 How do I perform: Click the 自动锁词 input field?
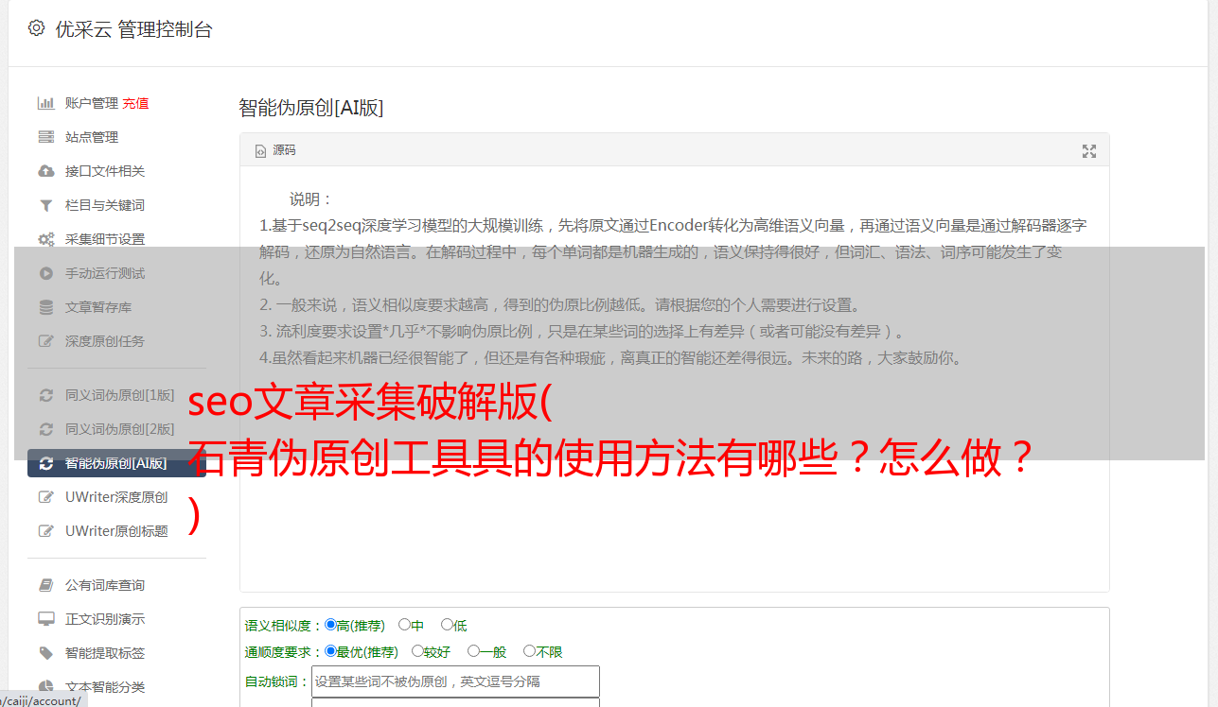[x=455, y=681]
